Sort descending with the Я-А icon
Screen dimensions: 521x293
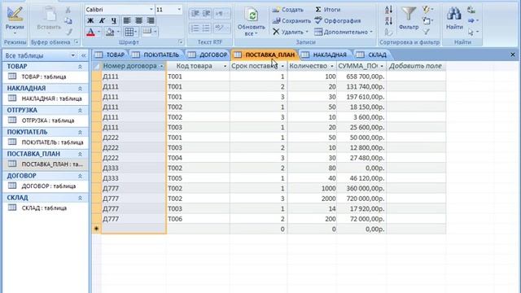[388, 21]
